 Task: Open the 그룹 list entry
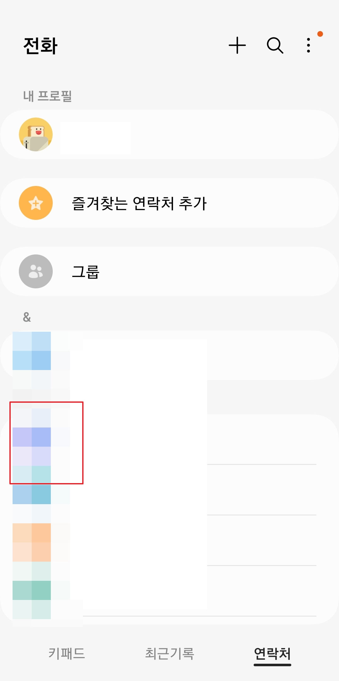click(x=169, y=271)
